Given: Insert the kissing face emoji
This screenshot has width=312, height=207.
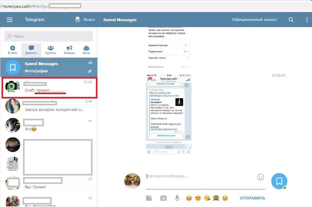Looking at the screenshot, I should (207, 198).
